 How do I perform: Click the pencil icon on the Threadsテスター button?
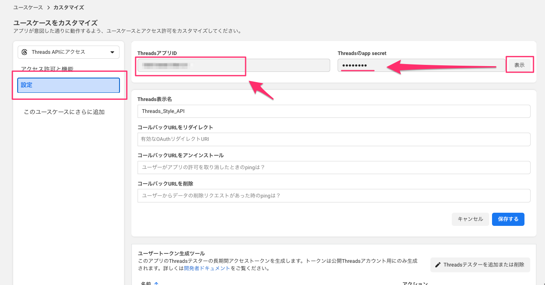pos(438,265)
